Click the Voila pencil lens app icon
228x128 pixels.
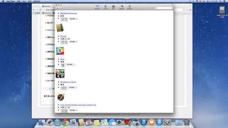pos(60,96)
